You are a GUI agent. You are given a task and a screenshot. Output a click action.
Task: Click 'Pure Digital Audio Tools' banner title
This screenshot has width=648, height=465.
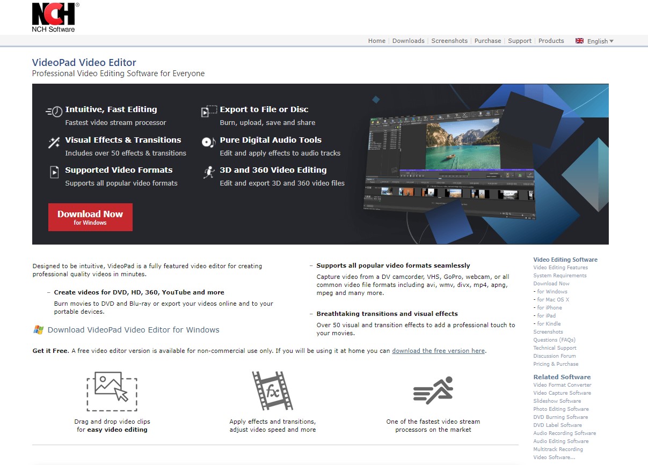271,140
